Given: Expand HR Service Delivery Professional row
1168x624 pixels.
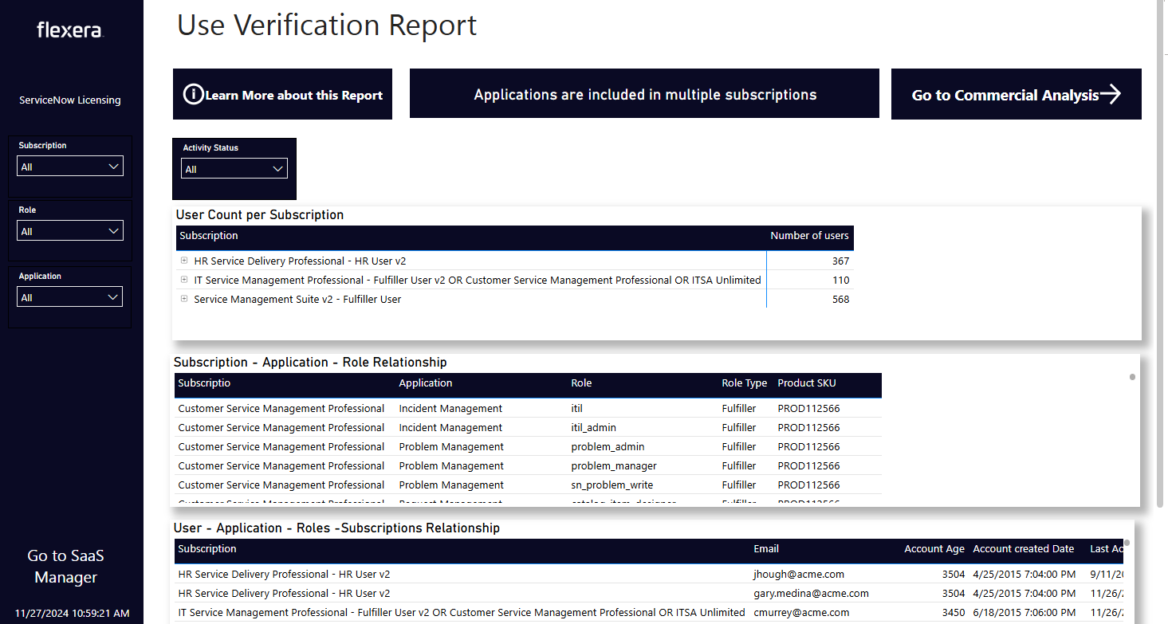Looking at the screenshot, I should click(184, 261).
